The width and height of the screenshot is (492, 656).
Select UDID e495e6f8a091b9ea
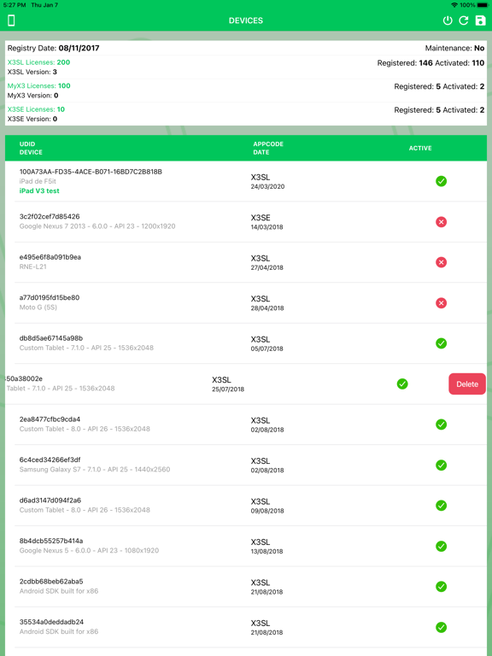click(50, 257)
